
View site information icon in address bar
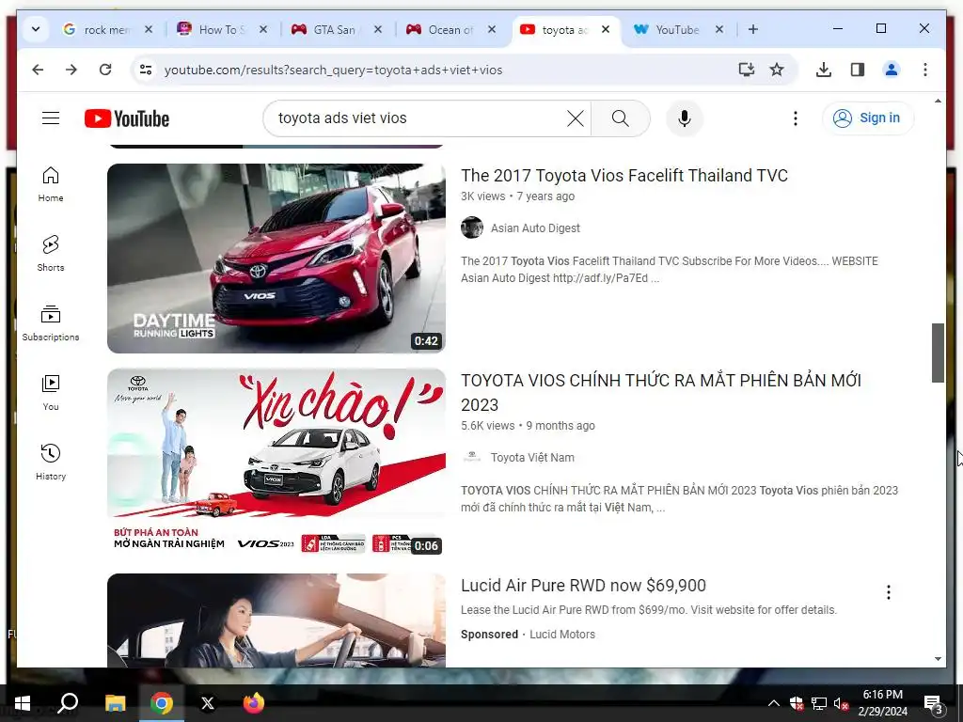coord(146,70)
